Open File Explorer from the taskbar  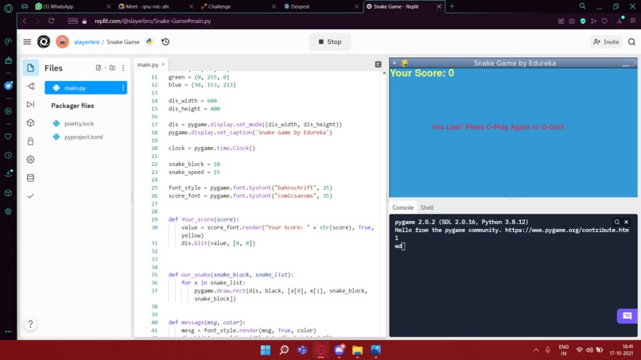click(x=357, y=350)
